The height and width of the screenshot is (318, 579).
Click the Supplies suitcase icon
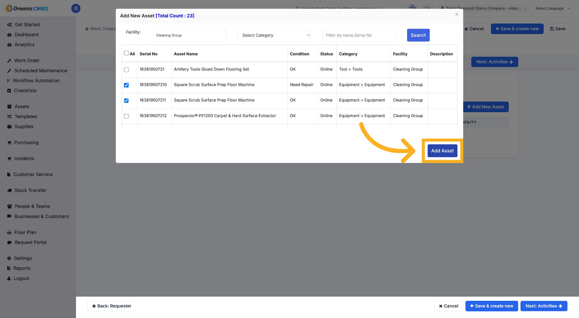[9, 126]
